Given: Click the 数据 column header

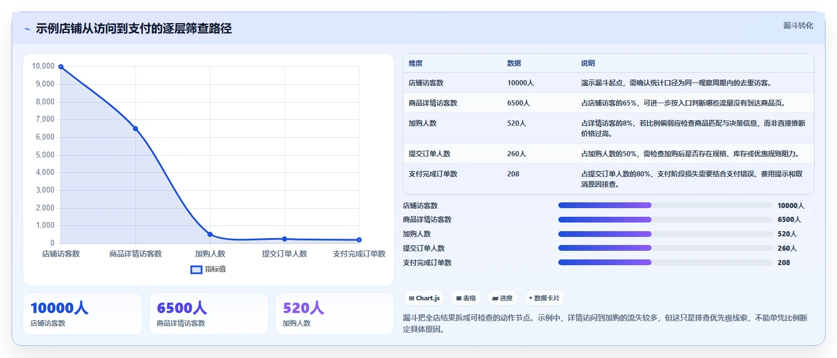Looking at the screenshot, I should click(x=514, y=63).
